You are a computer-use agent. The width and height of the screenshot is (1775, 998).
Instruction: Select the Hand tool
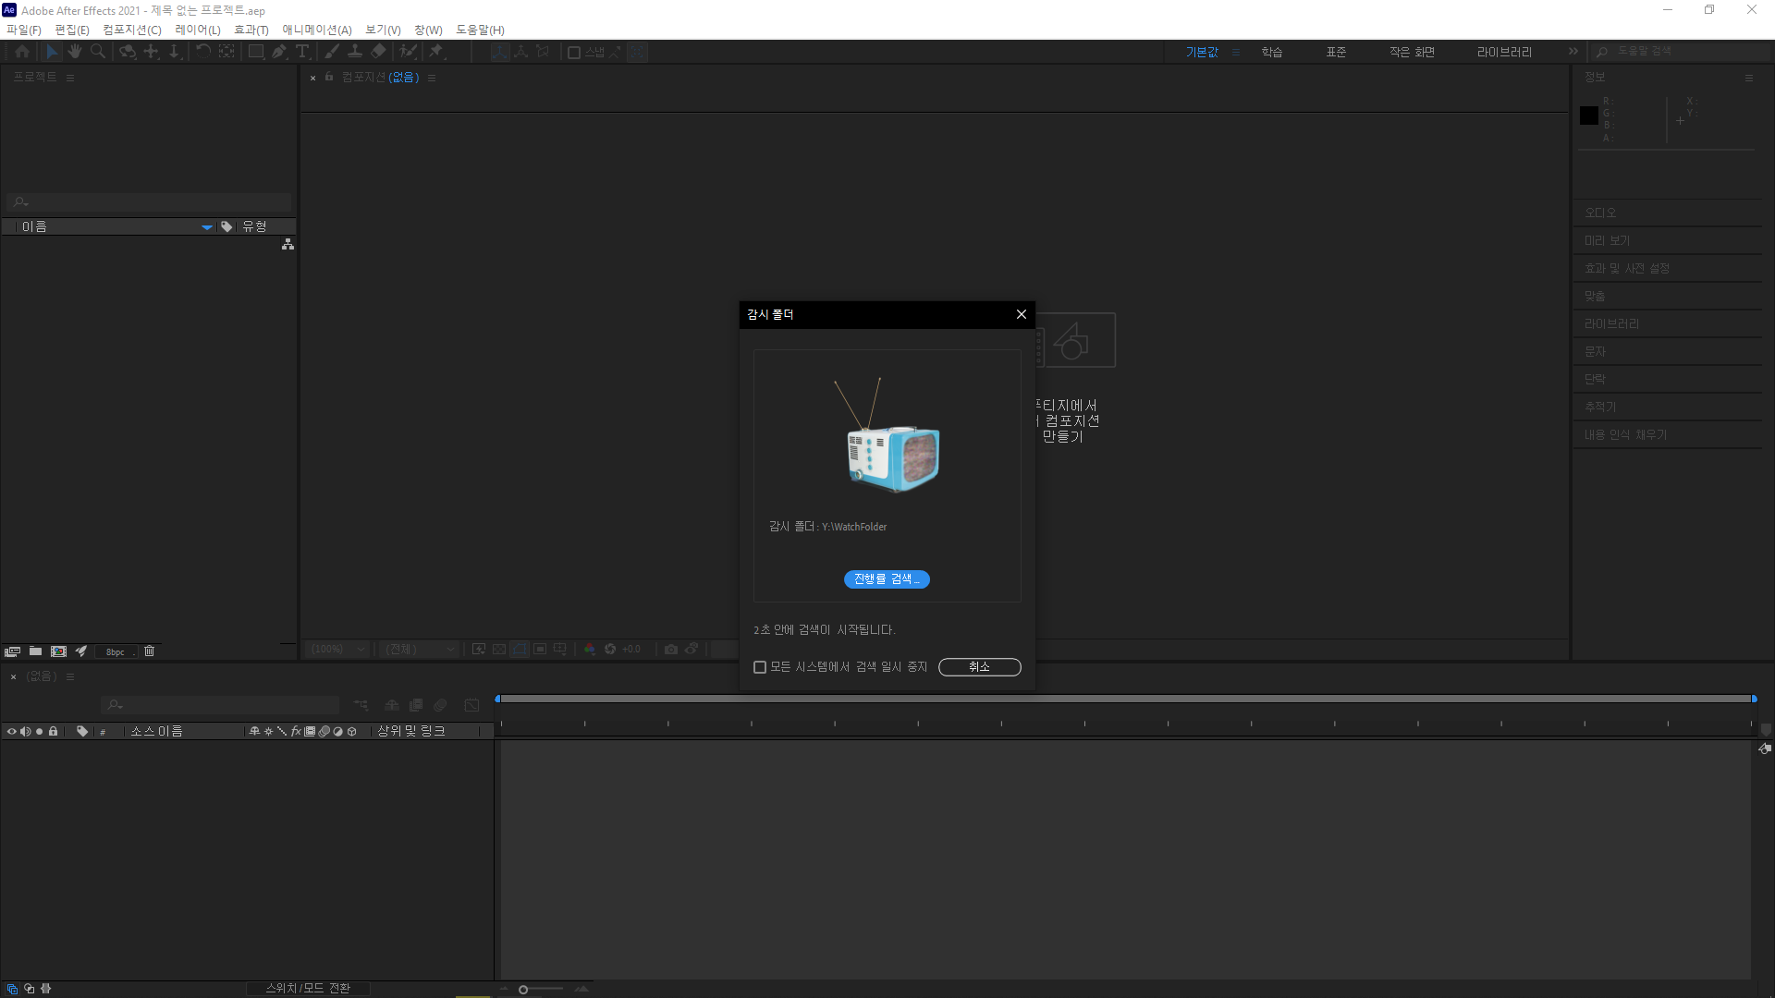coord(75,52)
